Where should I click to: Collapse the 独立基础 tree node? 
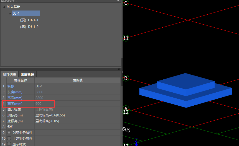[4, 7]
